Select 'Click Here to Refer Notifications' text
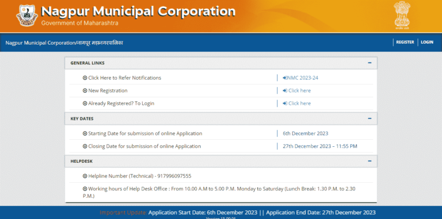The height and width of the screenshot is (219, 442). [x=124, y=78]
